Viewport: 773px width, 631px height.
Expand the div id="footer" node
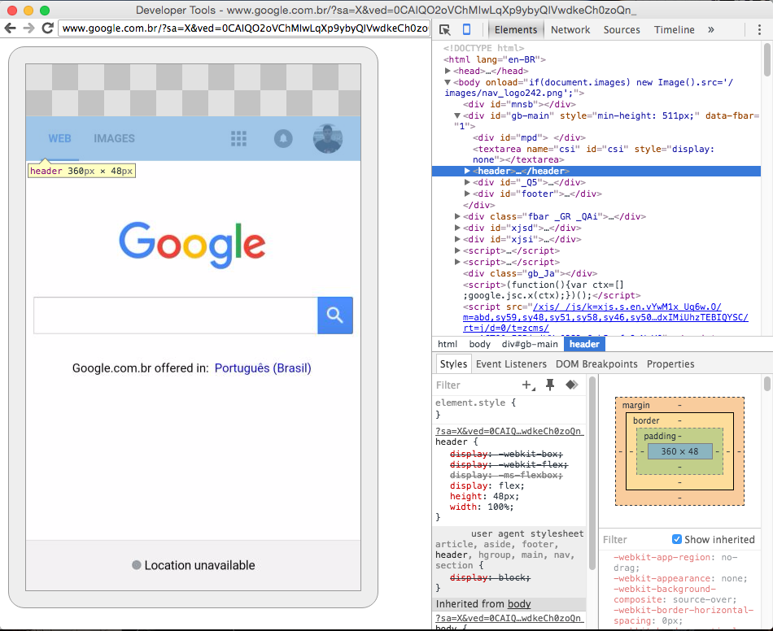point(467,194)
